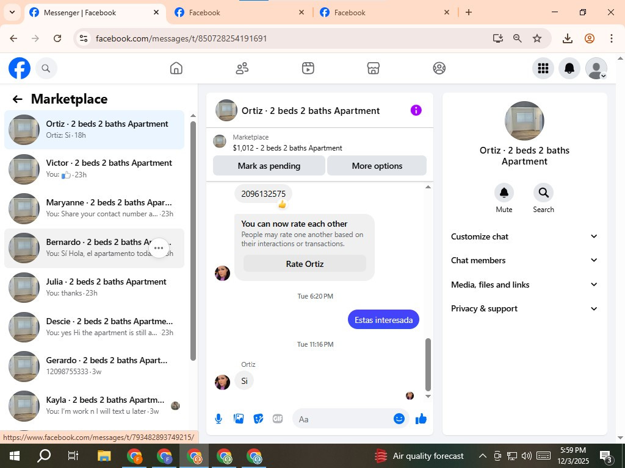Record a voice clip with microphone icon

pyautogui.click(x=219, y=419)
